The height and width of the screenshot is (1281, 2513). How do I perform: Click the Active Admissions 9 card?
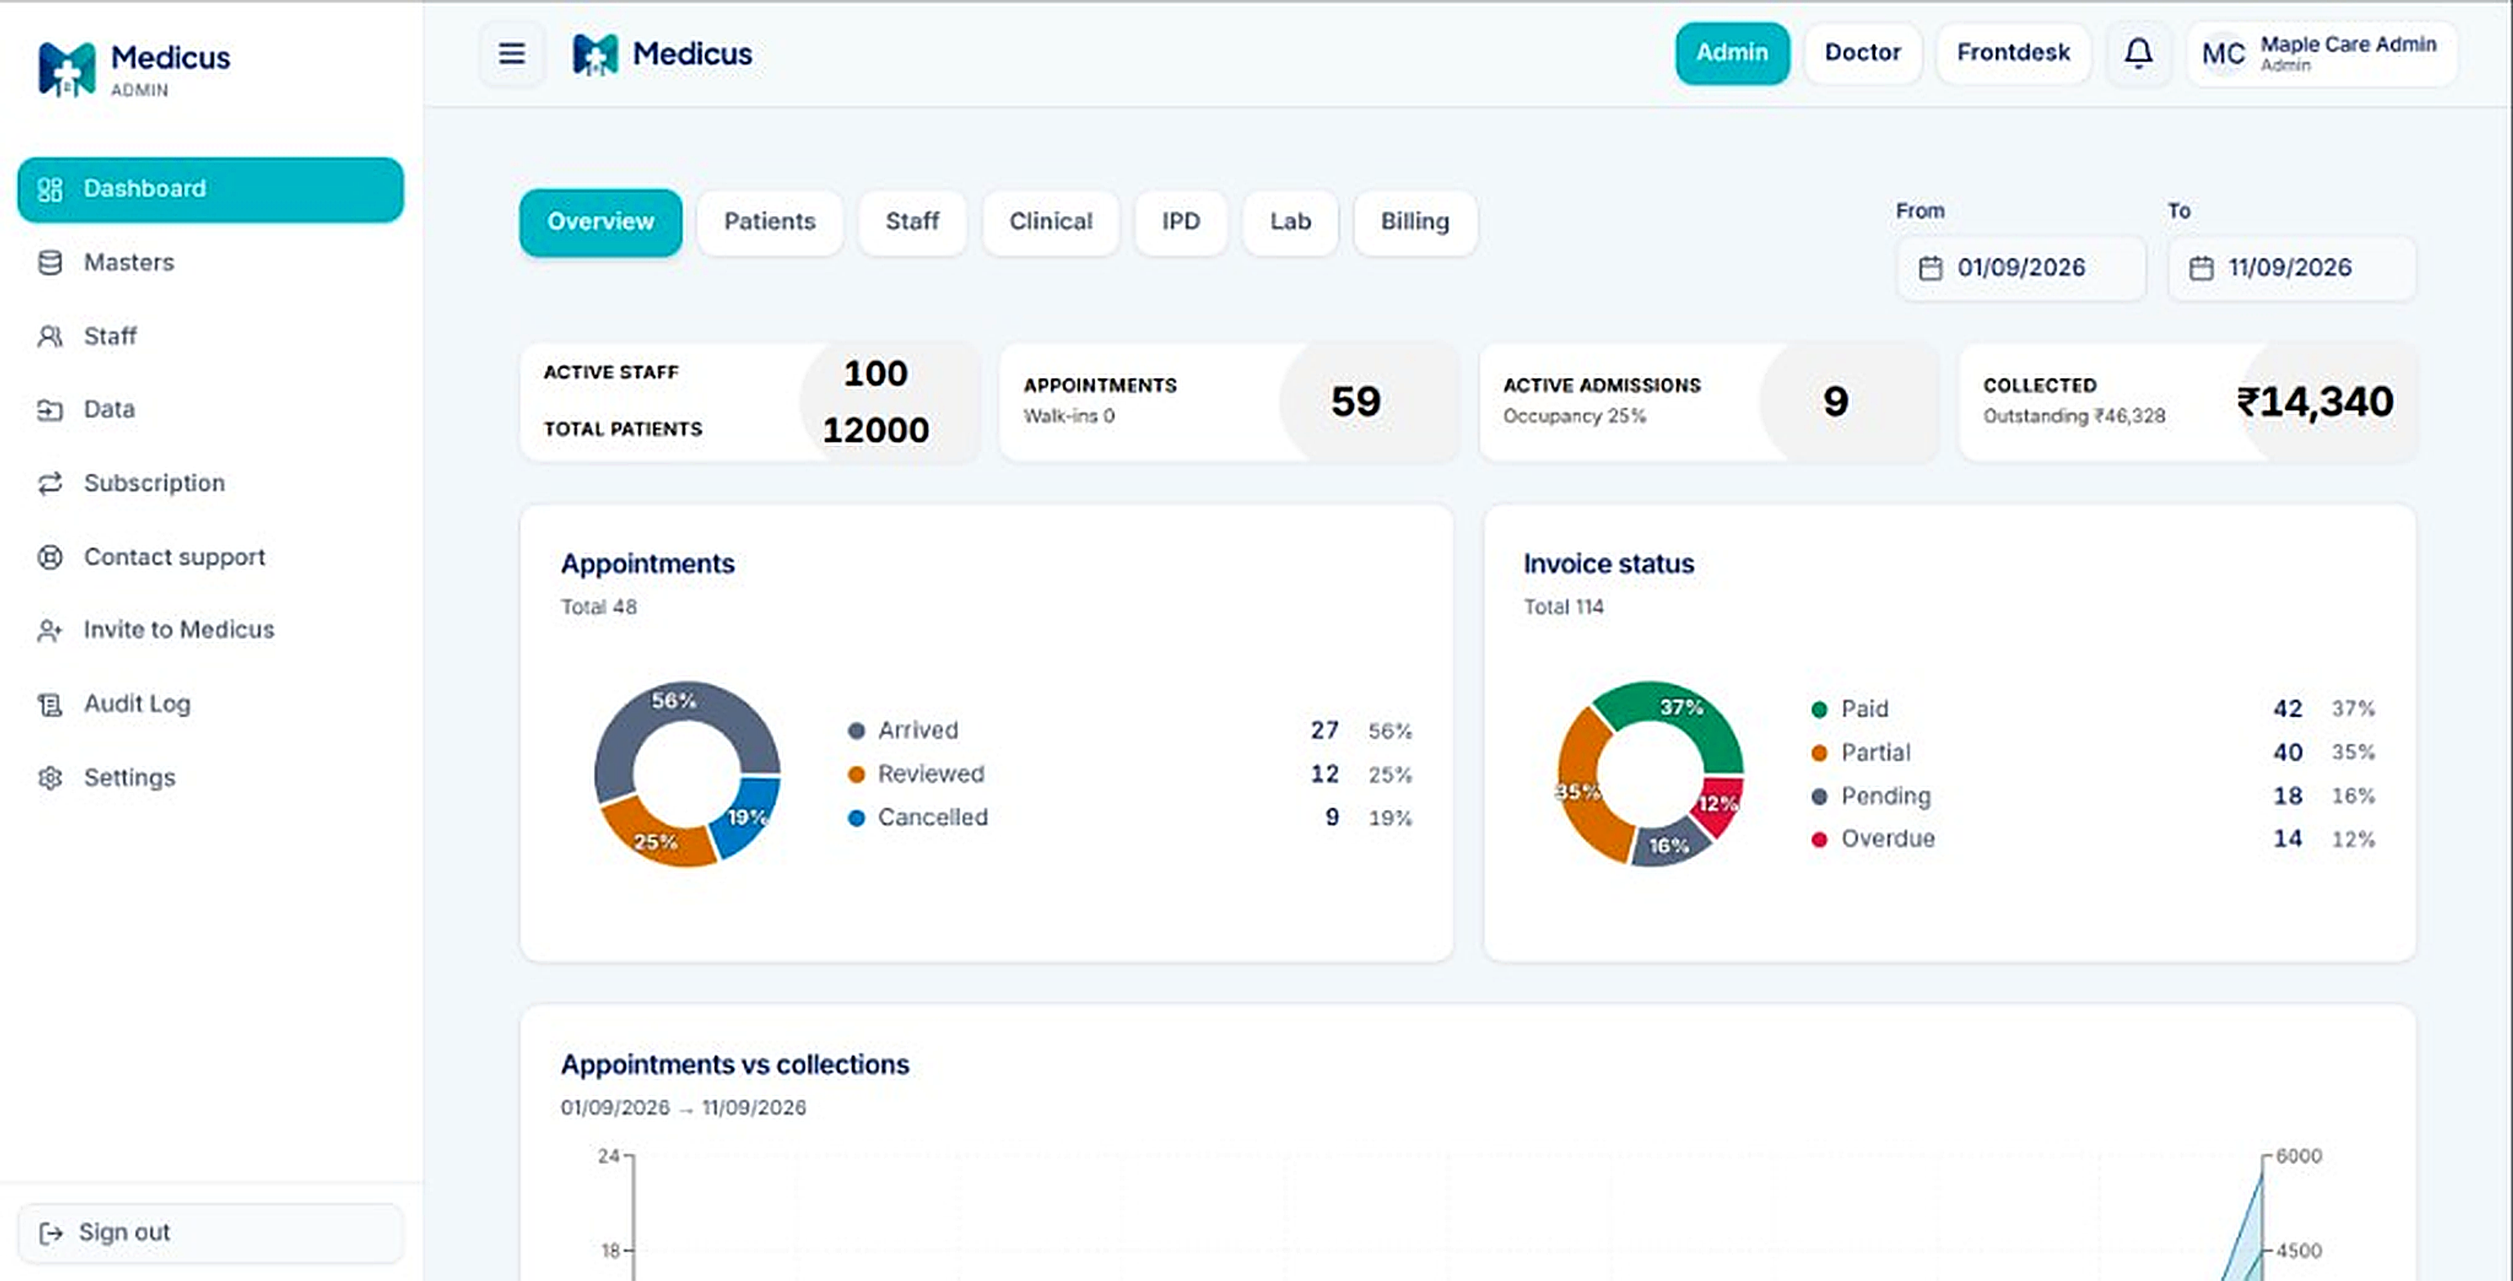tap(1709, 401)
